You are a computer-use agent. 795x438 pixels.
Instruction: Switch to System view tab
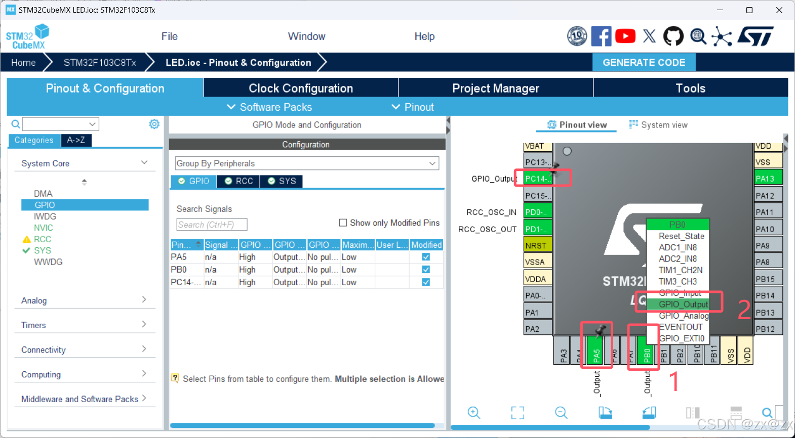[658, 125]
